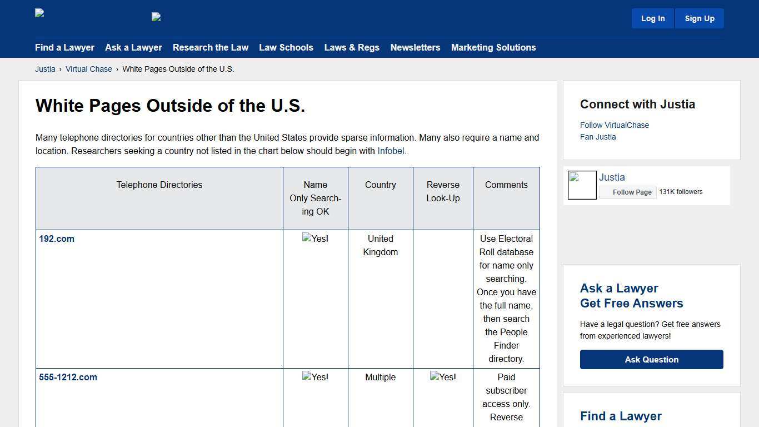759x427 pixels.
Task: Click the Log In button
Action: [x=652, y=18]
